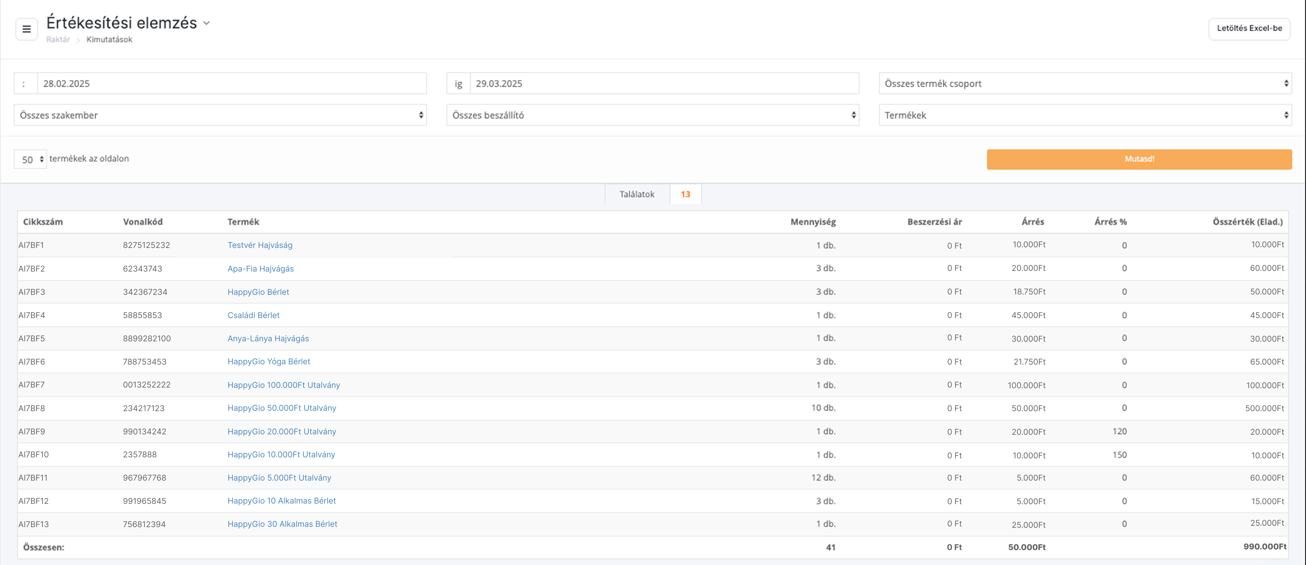Open the Testvér Hajváság product link

click(260, 245)
